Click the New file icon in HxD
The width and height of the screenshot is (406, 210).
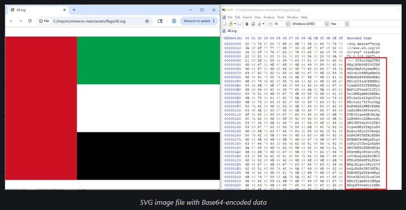coord(225,24)
